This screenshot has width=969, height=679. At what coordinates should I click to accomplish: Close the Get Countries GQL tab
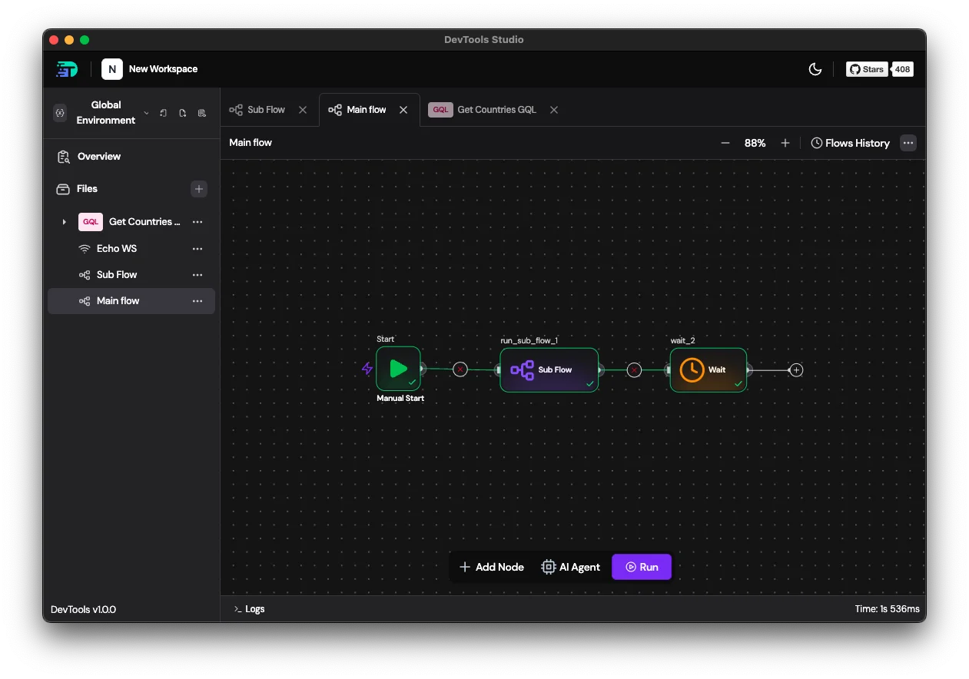coord(554,110)
